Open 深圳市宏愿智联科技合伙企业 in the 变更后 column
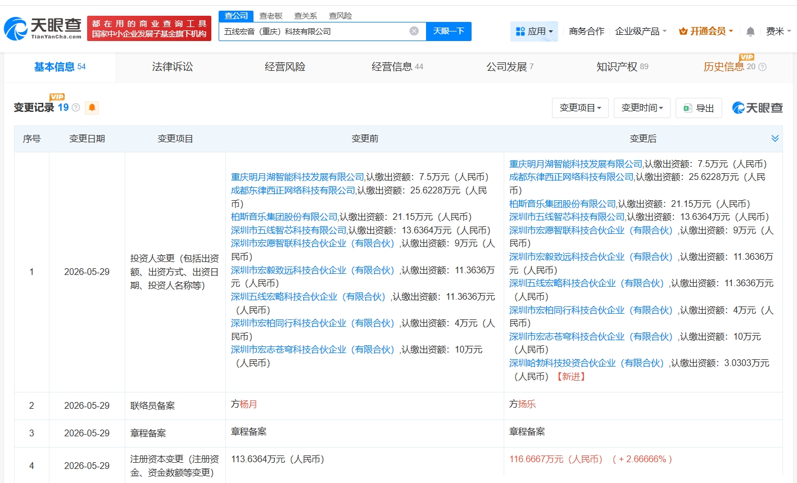The width and height of the screenshot is (797, 483). click(x=592, y=231)
